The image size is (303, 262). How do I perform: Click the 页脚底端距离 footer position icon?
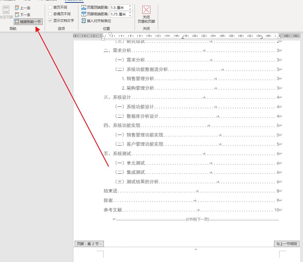point(83,14)
